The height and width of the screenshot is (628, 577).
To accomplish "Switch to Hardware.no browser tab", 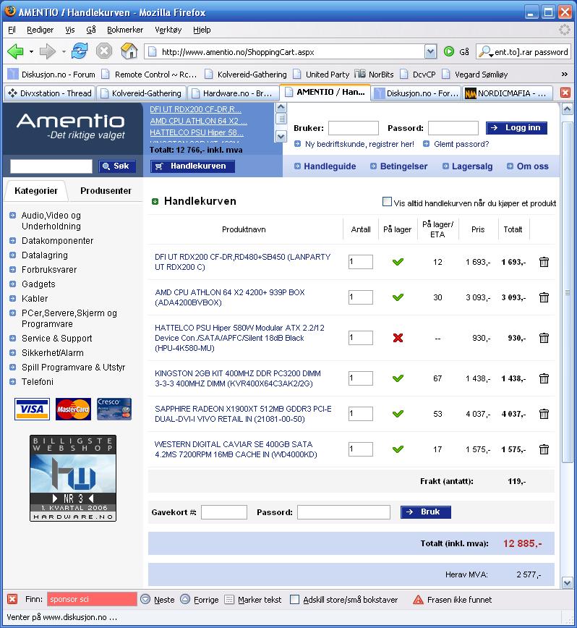I will pyautogui.click(x=233, y=93).
